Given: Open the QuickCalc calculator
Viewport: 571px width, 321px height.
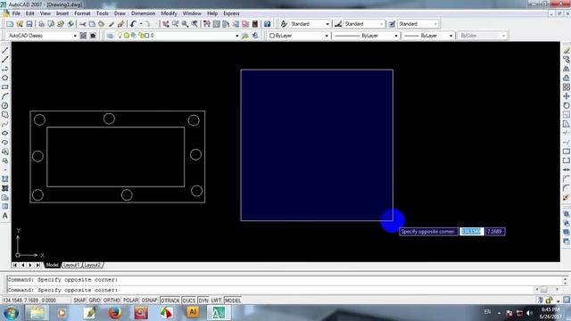Looking at the screenshot, I should 255,24.
